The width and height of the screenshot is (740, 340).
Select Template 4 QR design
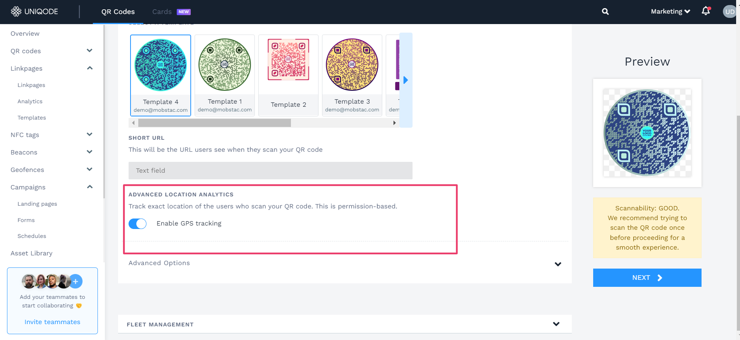[x=160, y=75]
